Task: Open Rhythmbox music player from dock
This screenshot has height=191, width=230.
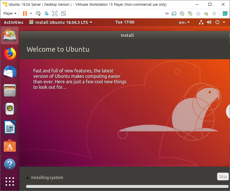Action: pyautogui.click(x=10, y=109)
